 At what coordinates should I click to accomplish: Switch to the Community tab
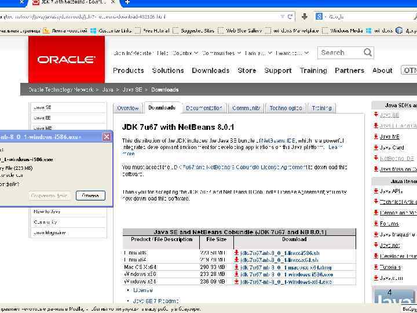[x=246, y=108]
